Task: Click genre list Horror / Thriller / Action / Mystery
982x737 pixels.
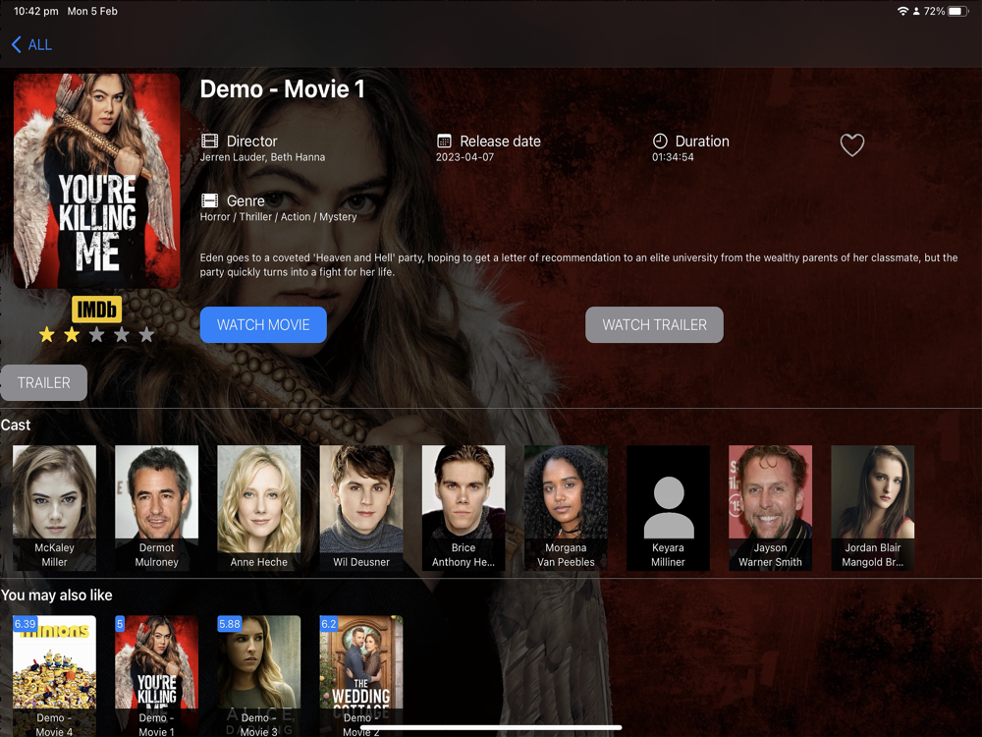Action: click(278, 217)
